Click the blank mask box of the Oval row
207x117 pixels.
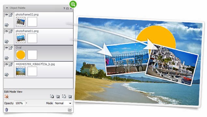[x=32, y=55]
